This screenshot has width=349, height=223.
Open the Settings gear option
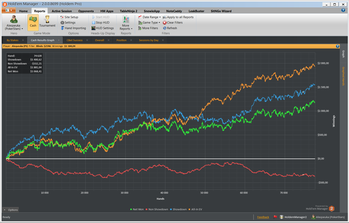68,22
